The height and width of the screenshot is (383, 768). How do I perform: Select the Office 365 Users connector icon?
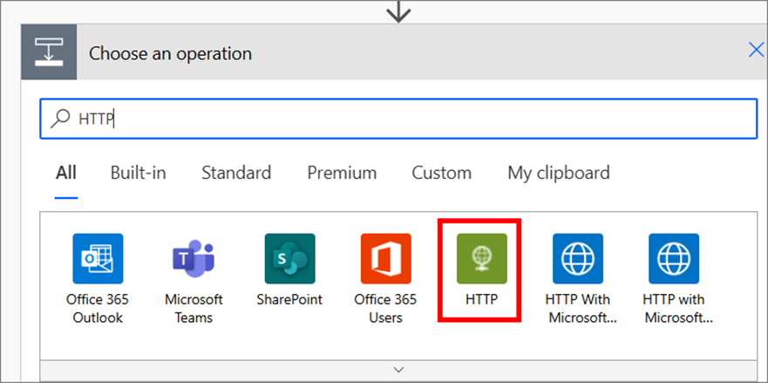coord(385,259)
